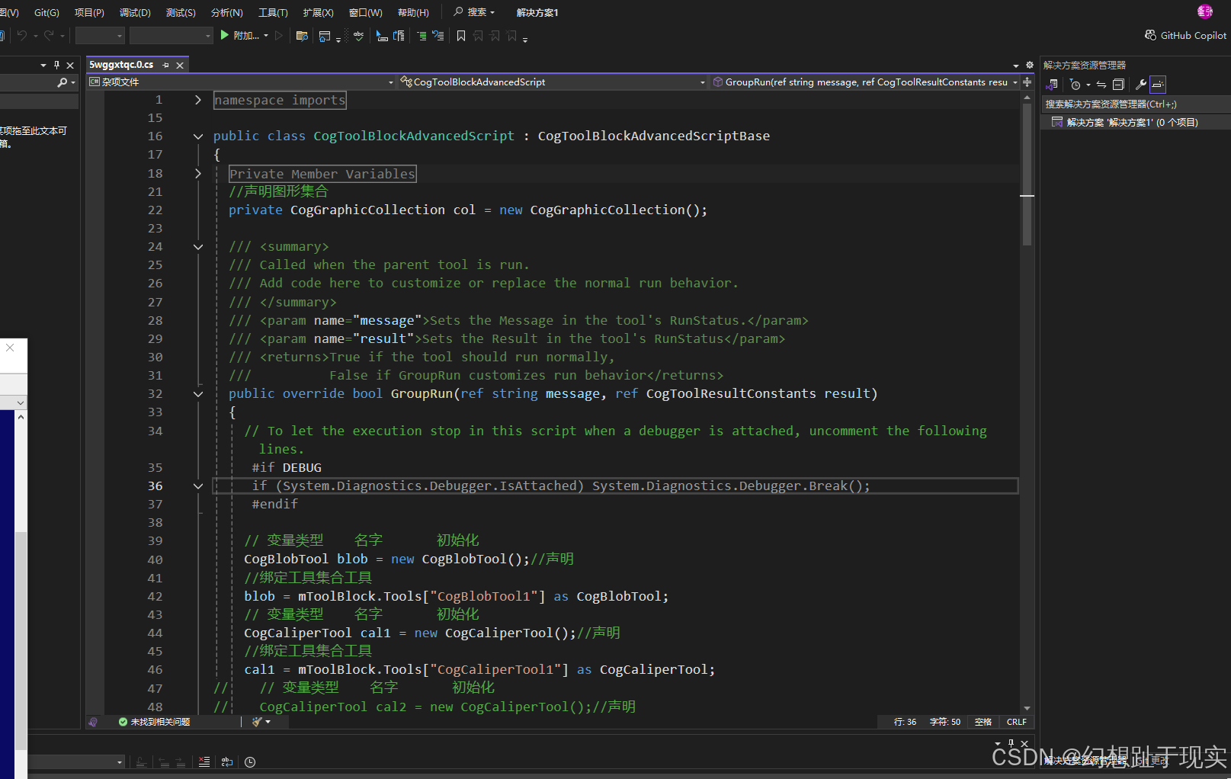Click the Undo icon in the toolbar

(x=24, y=35)
